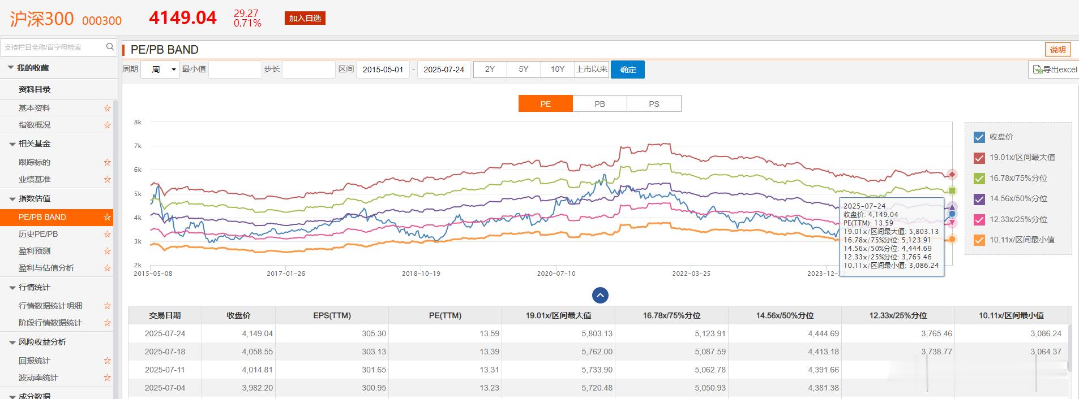Screen dimensions: 1079x399
Task: Select the 5Y range tab
Action: pyautogui.click(x=524, y=69)
